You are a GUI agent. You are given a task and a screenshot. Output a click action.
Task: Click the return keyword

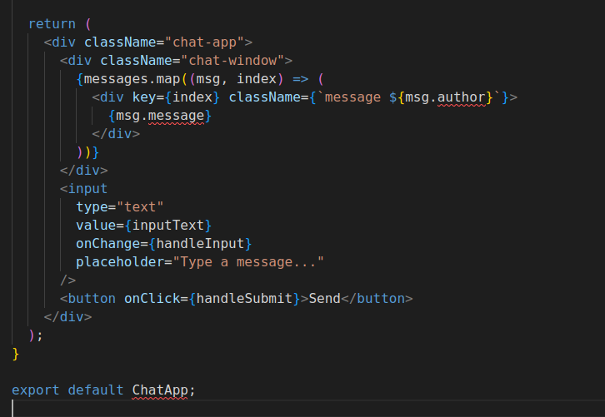click(52, 23)
